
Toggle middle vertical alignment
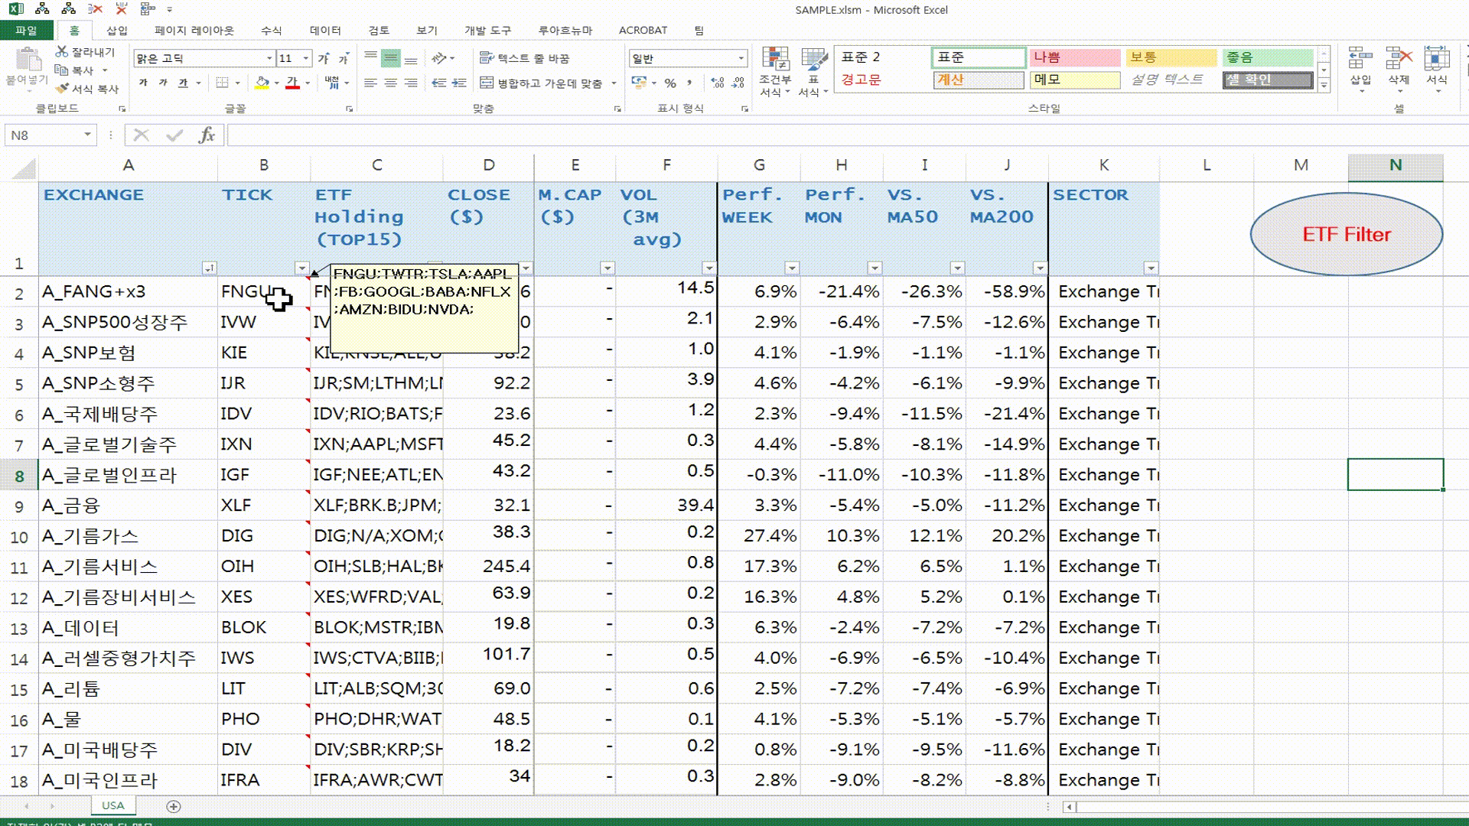(x=390, y=58)
